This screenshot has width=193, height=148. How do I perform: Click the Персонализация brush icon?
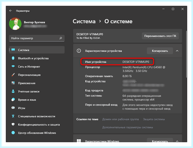coord(13,75)
